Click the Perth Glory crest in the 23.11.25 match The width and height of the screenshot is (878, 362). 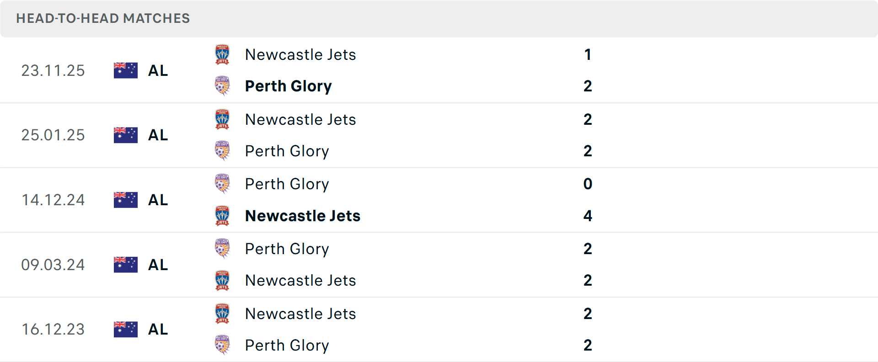222,86
